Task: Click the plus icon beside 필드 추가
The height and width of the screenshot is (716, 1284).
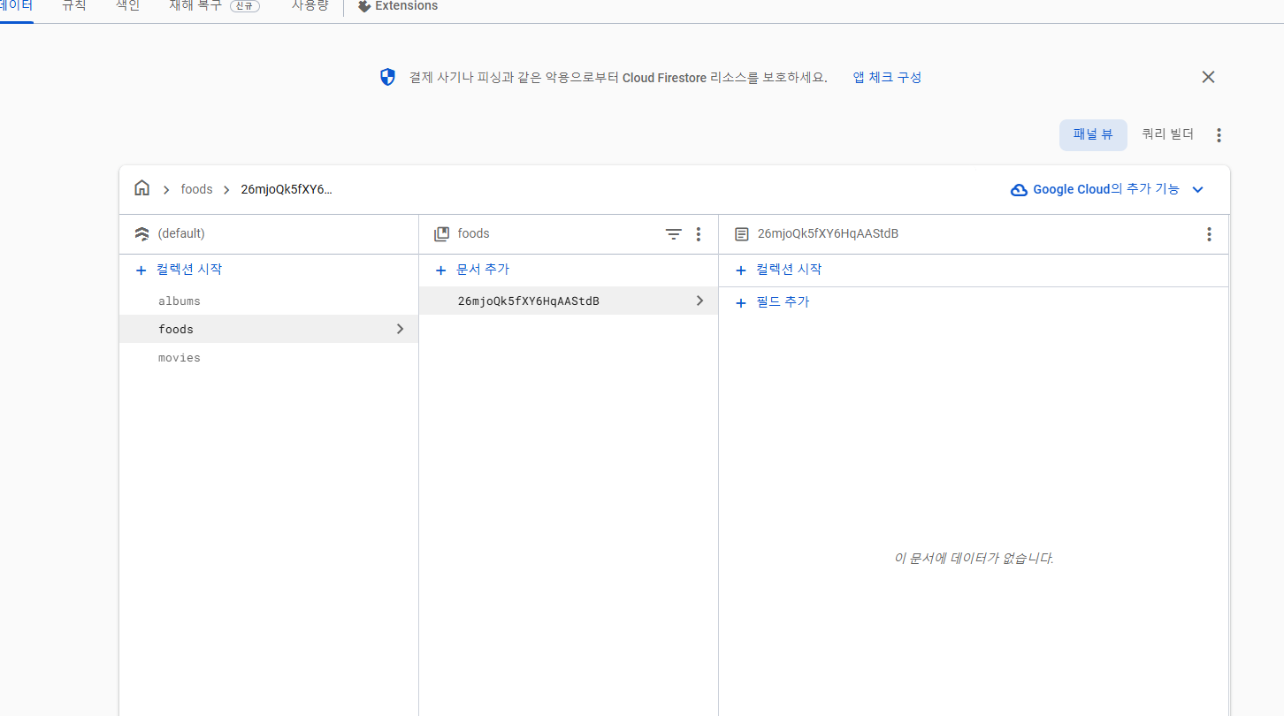Action: (741, 303)
